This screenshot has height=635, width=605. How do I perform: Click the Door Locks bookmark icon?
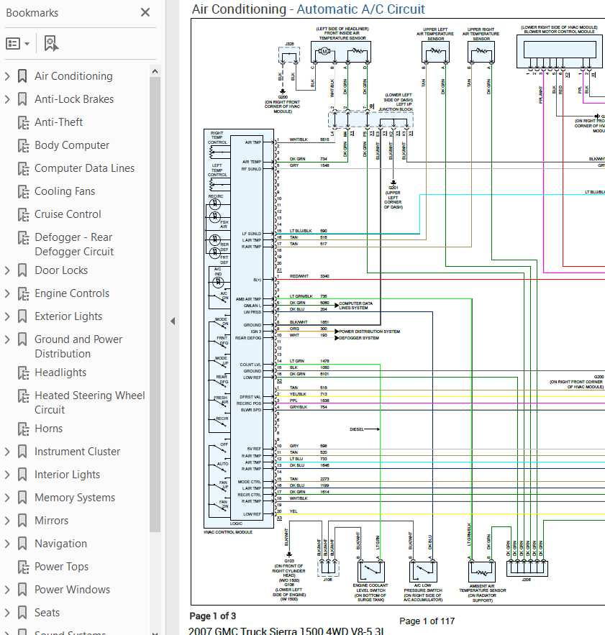point(23,270)
